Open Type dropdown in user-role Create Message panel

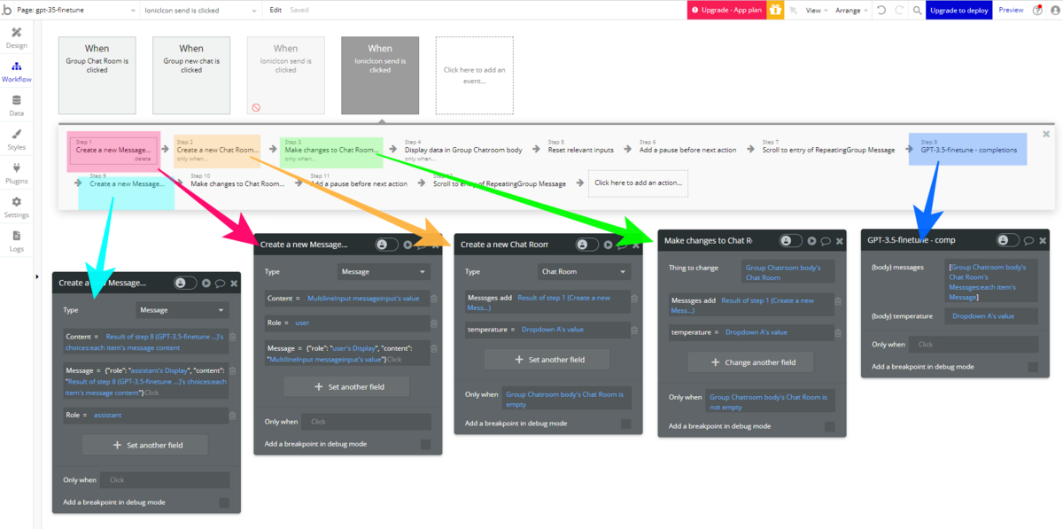pos(384,272)
